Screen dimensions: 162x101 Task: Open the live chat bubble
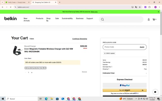[155, 92]
